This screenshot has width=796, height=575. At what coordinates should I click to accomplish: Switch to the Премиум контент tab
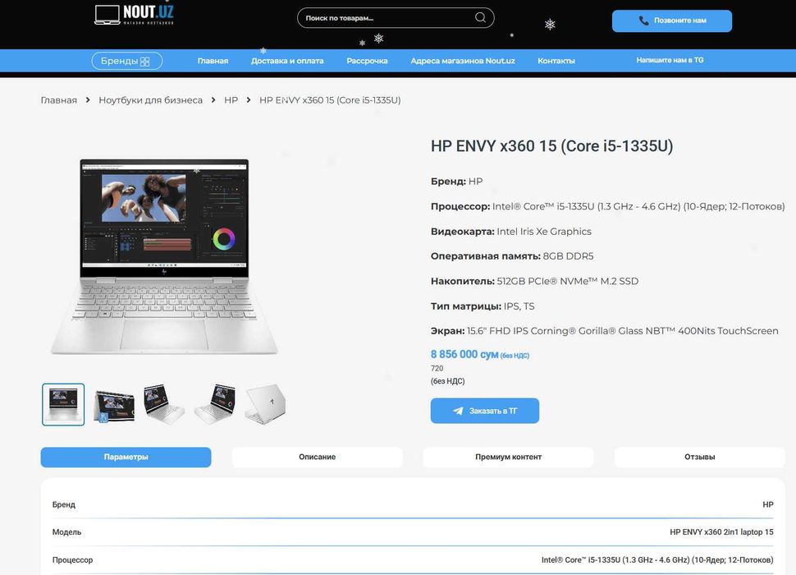coord(508,458)
